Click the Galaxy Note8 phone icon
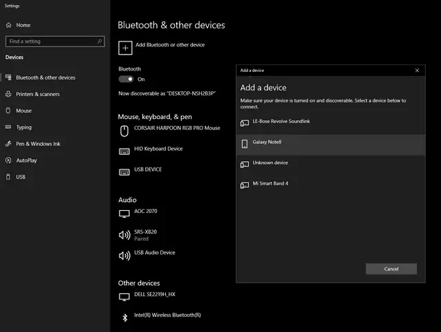The width and height of the screenshot is (441, 332). pyautogui.click(x=245, y=144)
